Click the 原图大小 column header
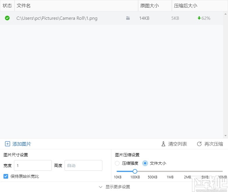This screenshot has width=228, height=192. click(x=155, y=6)
